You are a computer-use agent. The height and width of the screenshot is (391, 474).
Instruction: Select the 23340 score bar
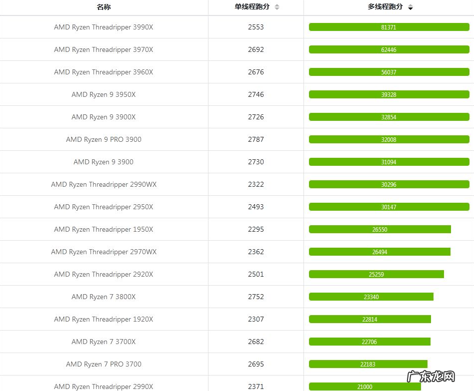371,297
